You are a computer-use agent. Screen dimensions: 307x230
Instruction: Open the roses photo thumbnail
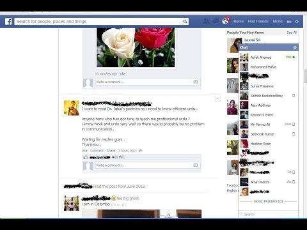tap(136, 47)
